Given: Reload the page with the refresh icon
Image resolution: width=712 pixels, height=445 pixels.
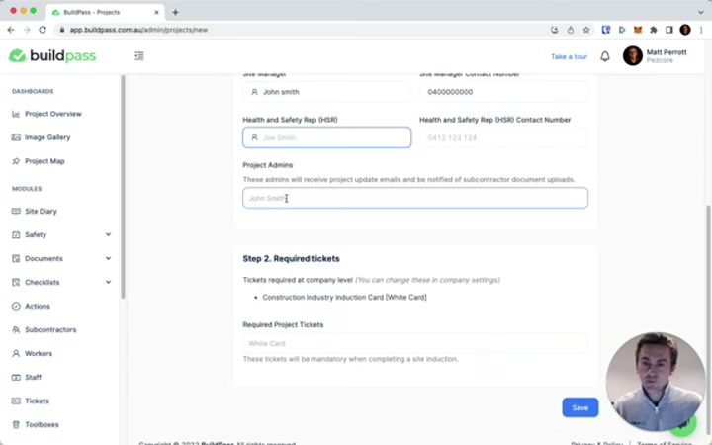Looking at the screenshot, I should click(43, 30).
